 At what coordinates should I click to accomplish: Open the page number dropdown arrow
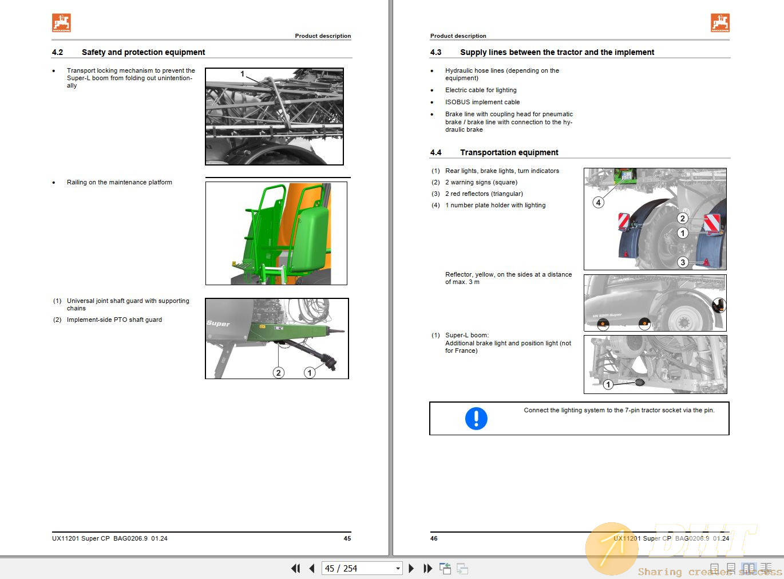click(398, 569)
